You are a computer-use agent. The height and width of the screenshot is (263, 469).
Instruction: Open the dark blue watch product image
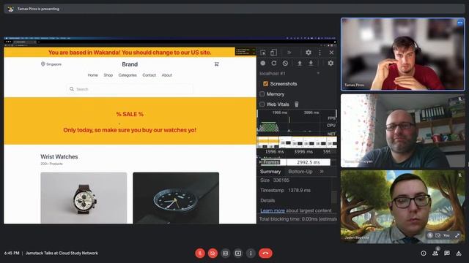click(176, 198)
